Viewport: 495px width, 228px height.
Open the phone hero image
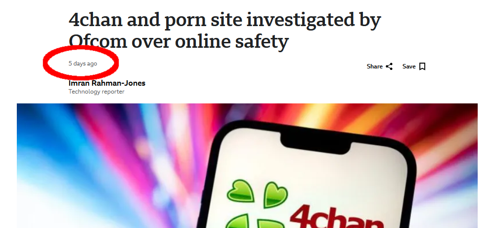click(247, 166)
